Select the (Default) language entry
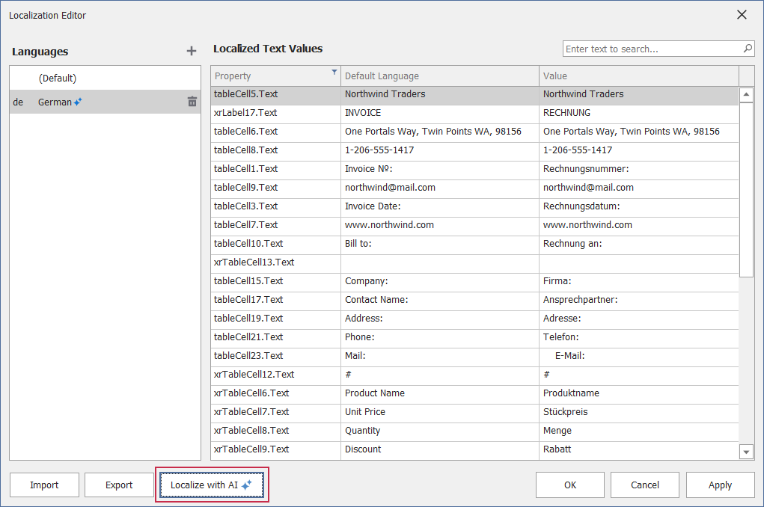The image size is (764, 507). 58,79
